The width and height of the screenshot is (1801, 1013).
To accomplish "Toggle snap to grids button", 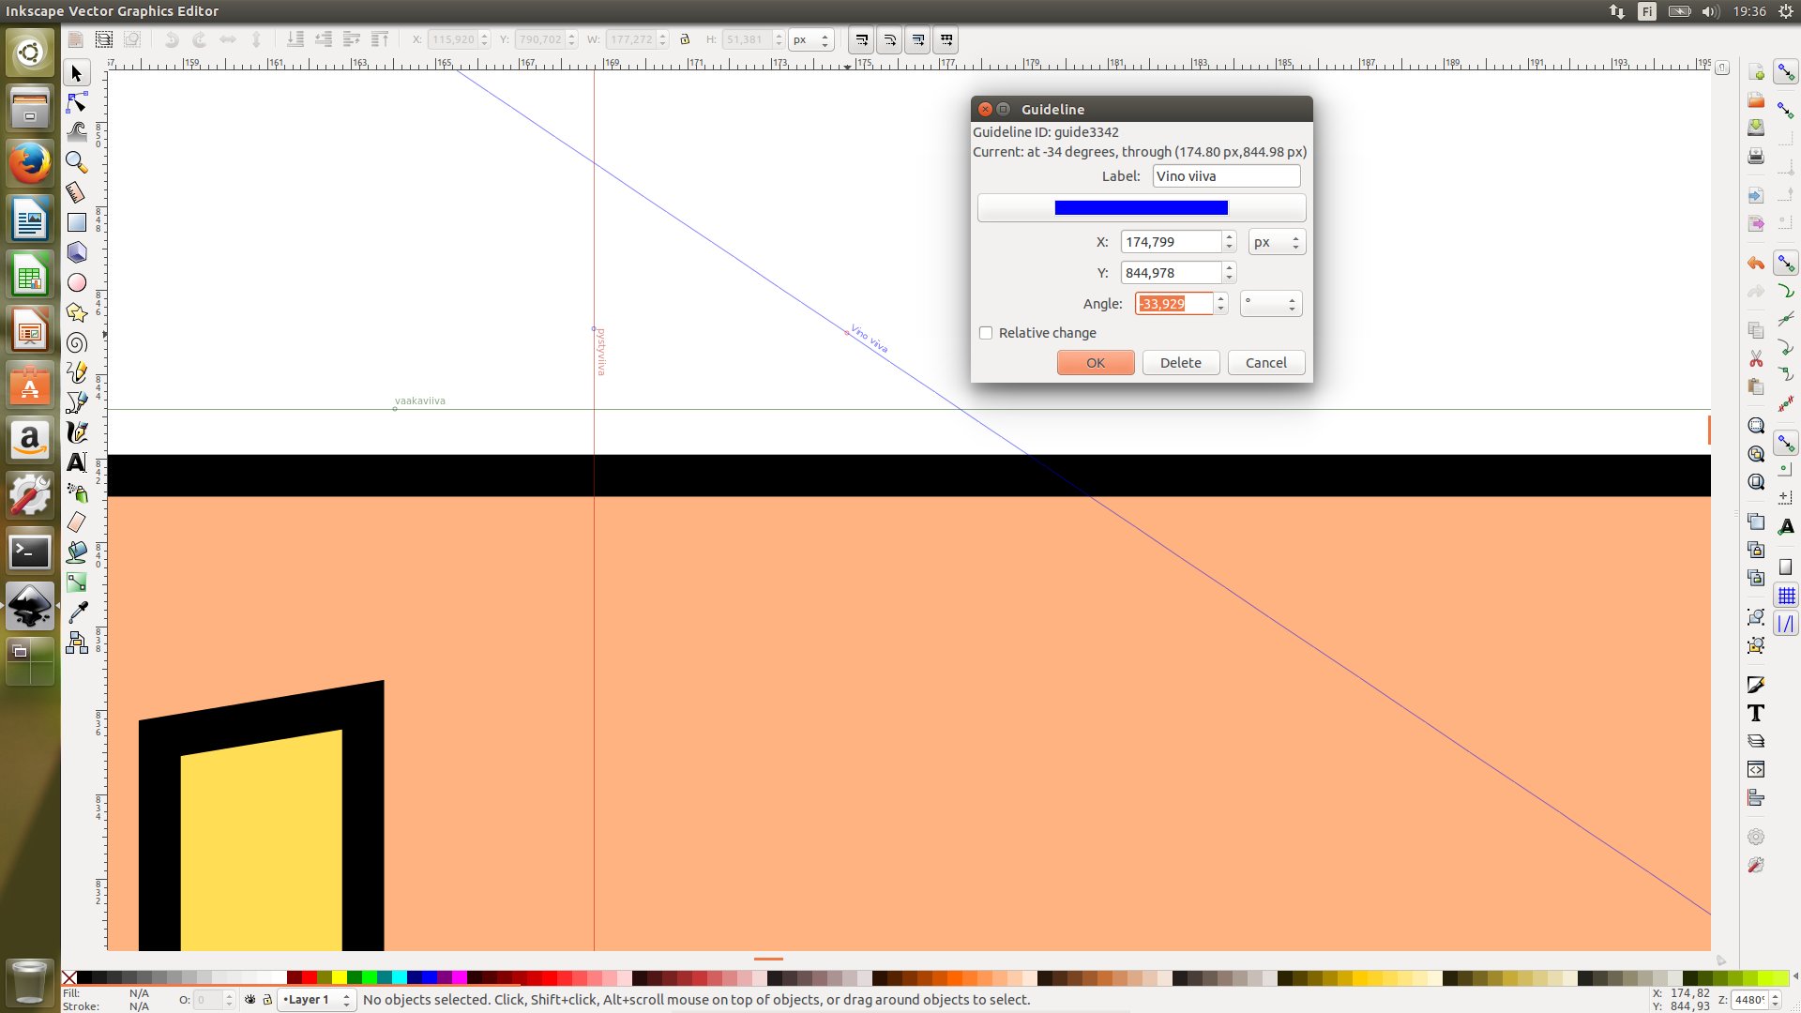I will tap(1786, 596).
